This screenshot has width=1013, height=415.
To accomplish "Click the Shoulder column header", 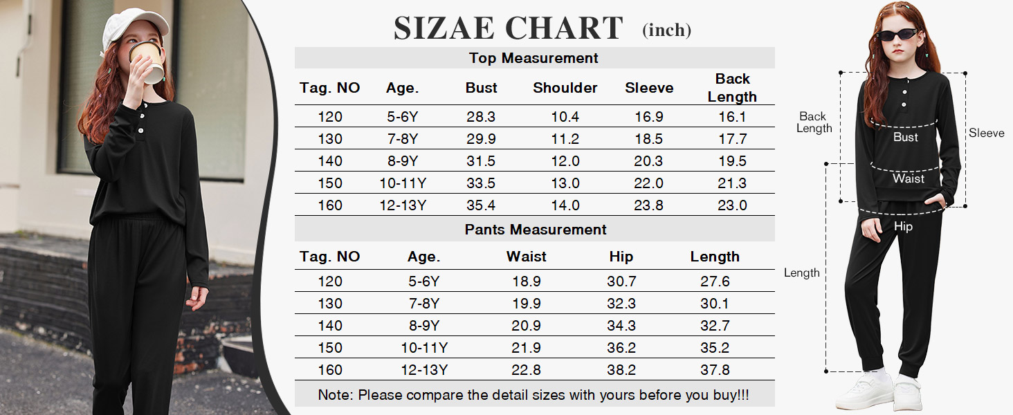I will coord(565,88).
